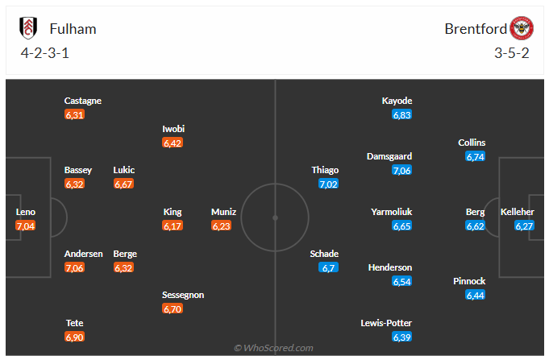
Task: Select Kelleher's 6,27 rating badge
Action: pyautogui.click(x=525, y=226)
